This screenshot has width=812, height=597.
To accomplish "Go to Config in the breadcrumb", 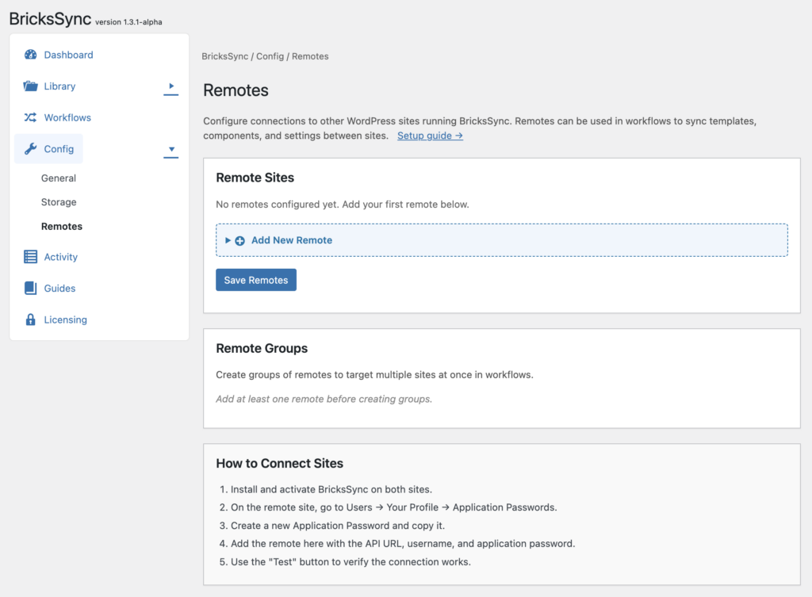I will point(270,56).
